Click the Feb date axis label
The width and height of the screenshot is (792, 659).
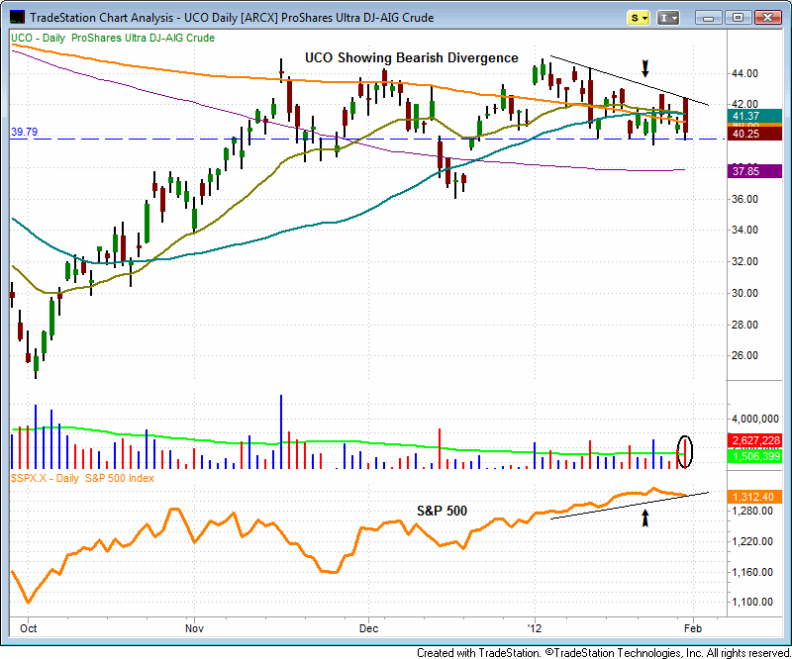693,628
